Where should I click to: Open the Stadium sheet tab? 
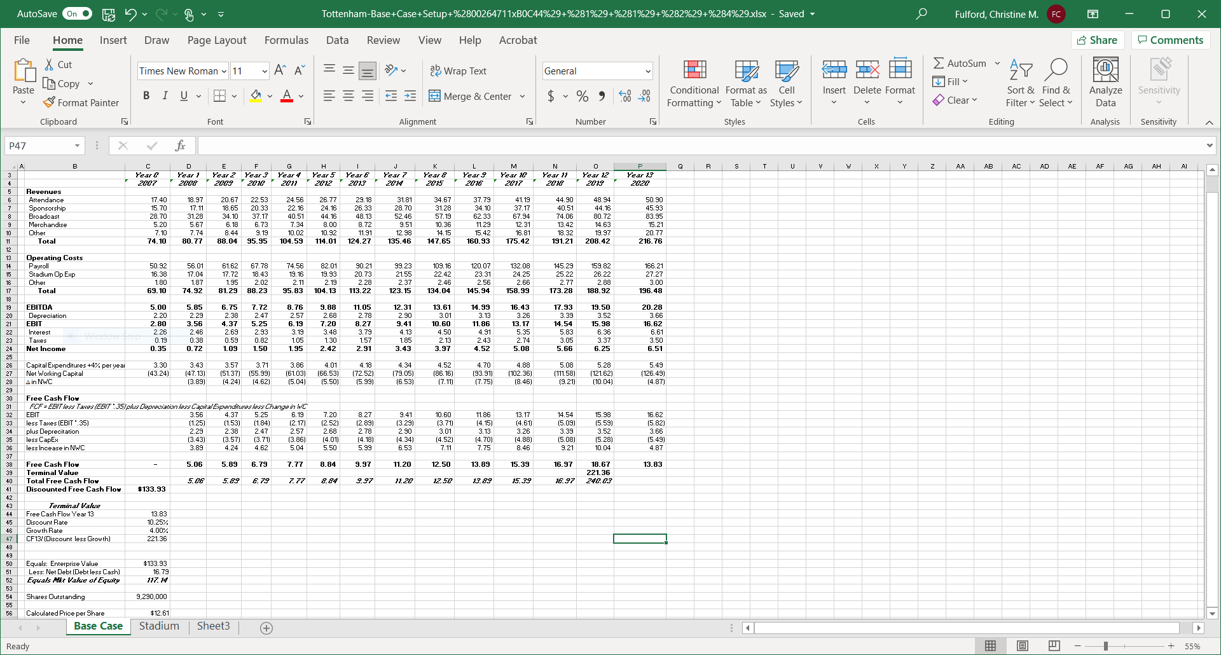[159, 626]
